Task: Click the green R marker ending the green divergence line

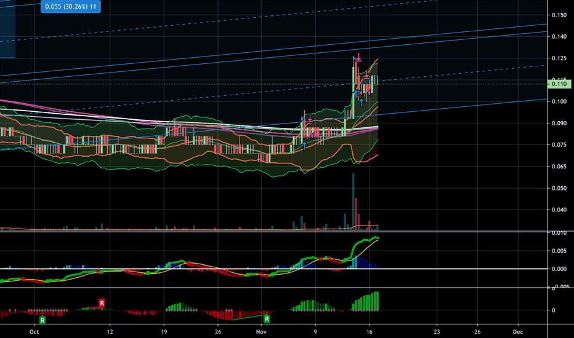Action: pos(267,319)
